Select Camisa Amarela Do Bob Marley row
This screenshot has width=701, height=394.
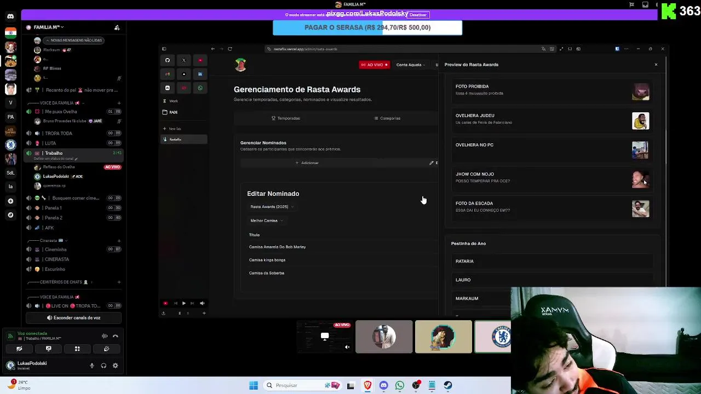[277, 247]
